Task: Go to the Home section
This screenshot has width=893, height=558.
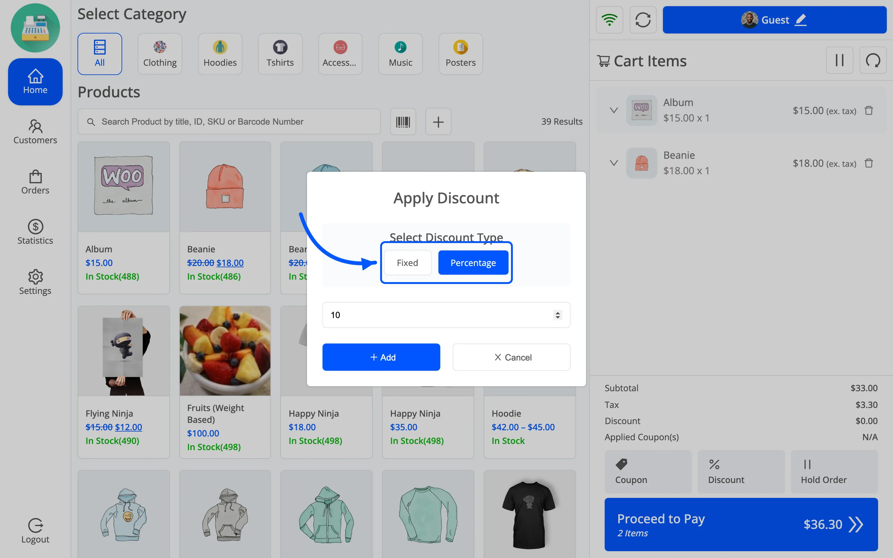Action: [35, 82]
